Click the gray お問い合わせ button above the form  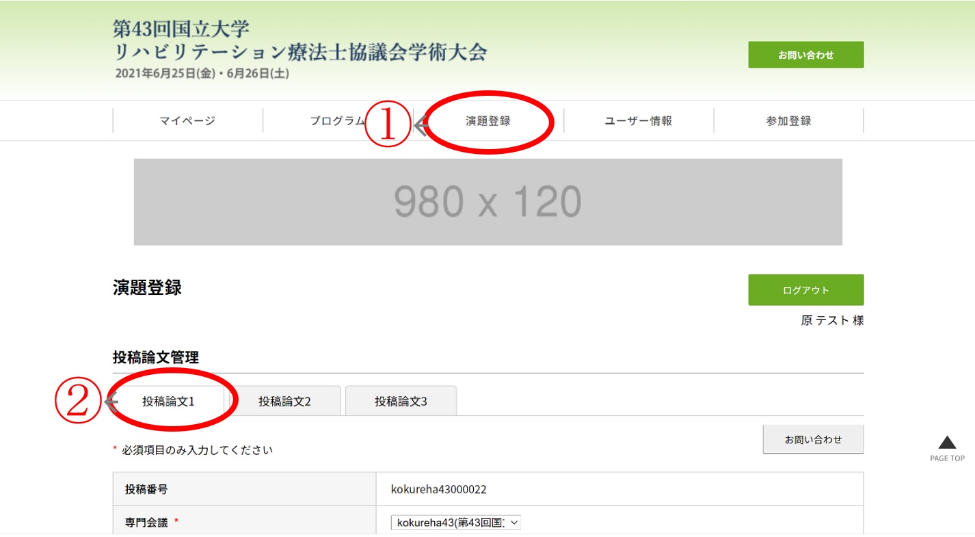point(813,439)
